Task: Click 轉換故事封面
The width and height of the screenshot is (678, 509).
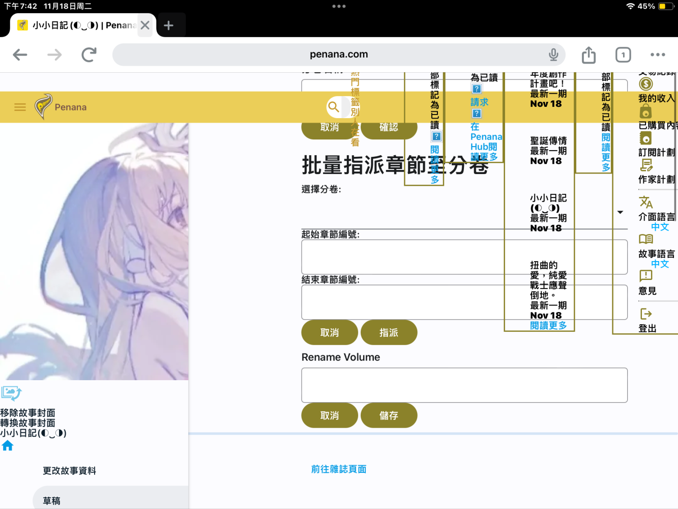Action: [28, 423]
